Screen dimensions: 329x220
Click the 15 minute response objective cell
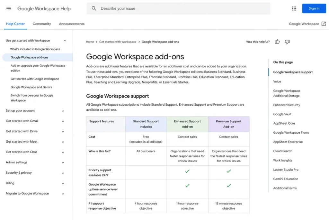pyautogui.click(x=228, y=206)
